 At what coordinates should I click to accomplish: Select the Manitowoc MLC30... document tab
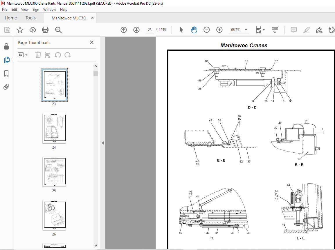70,18
